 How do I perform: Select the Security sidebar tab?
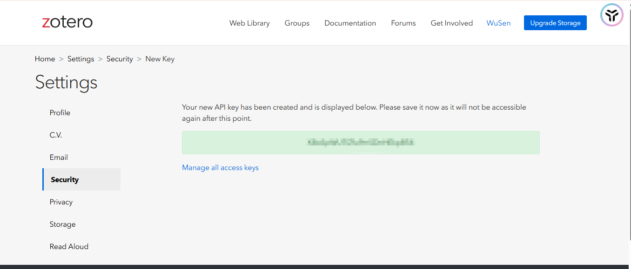pos(81,179)
